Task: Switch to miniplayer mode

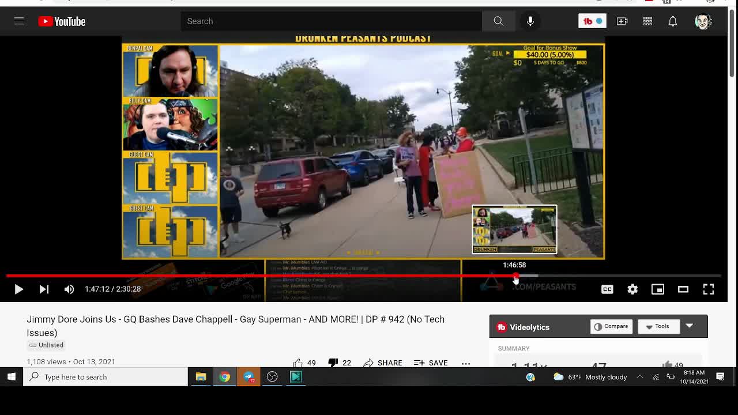Action: (658, 289)
